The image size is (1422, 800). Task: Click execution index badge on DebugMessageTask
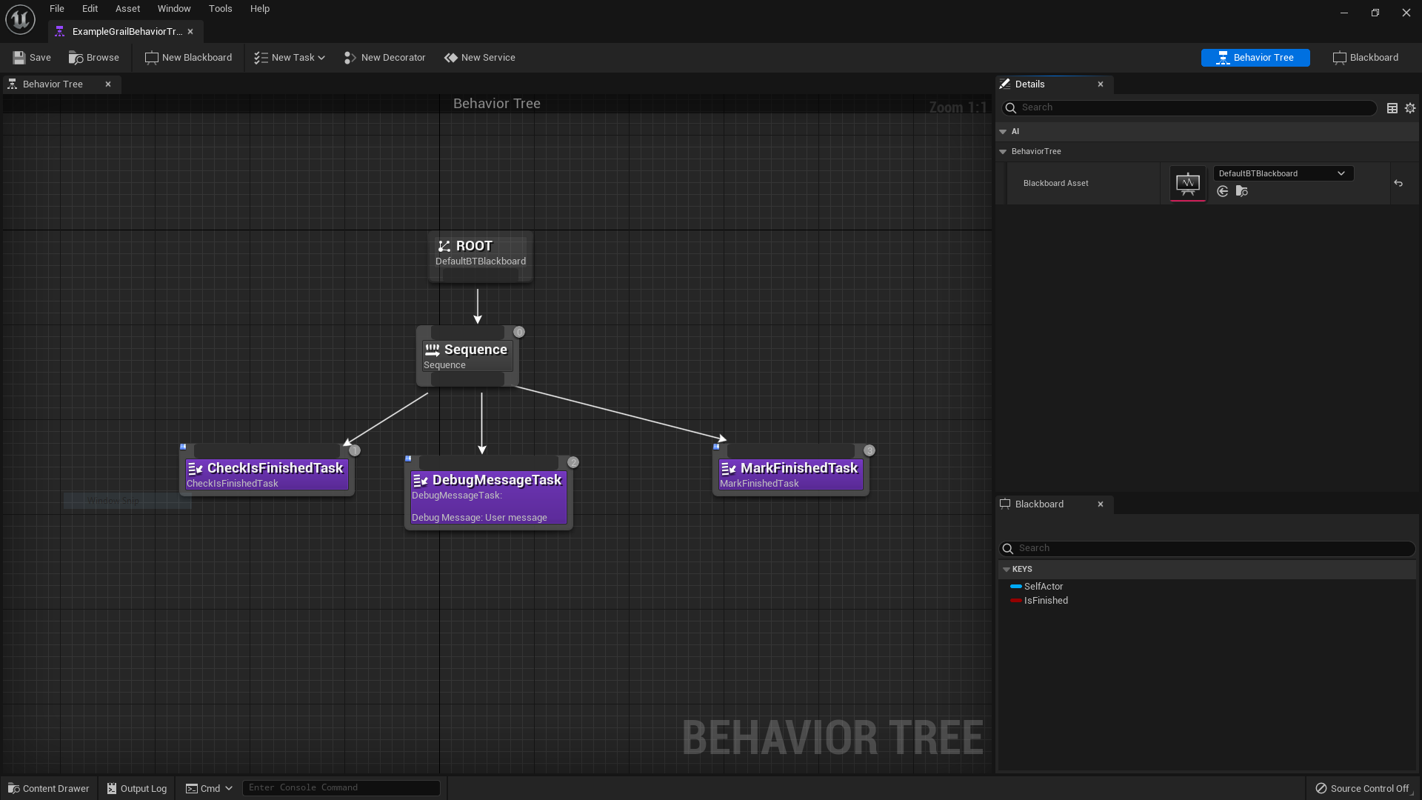573,463
